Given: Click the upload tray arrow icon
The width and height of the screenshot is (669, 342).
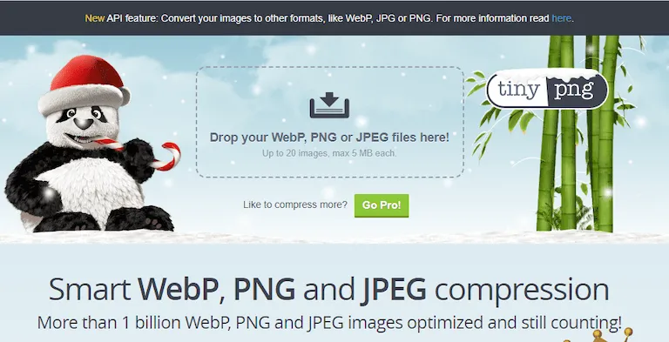Looking at the screenshot, I should 329,105.
